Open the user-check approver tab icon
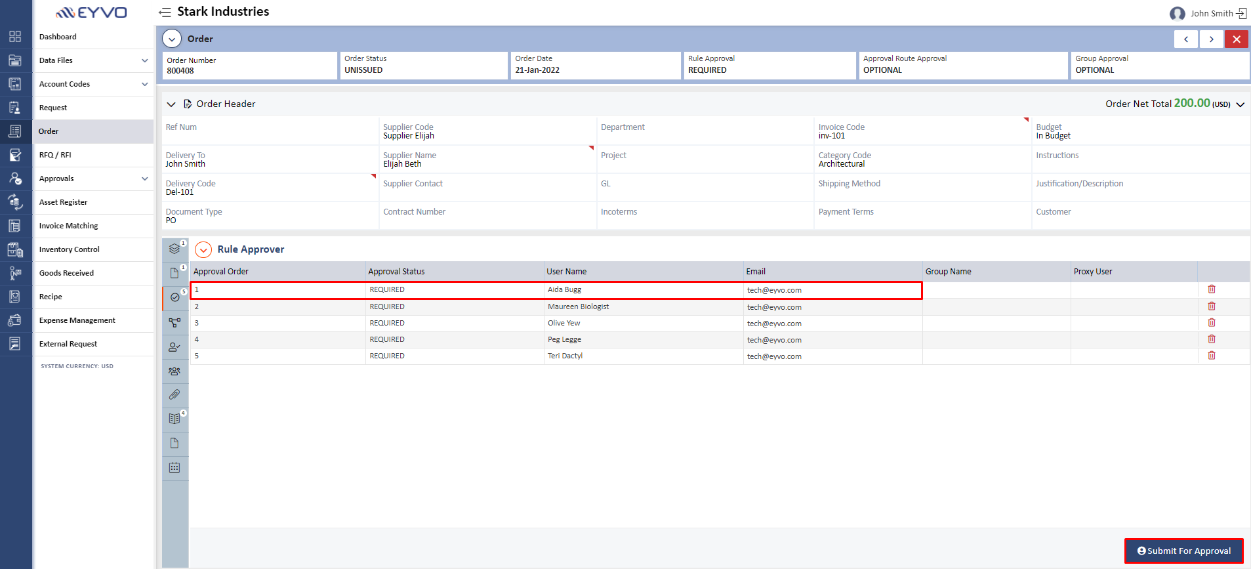 click(x=174, y=347)
